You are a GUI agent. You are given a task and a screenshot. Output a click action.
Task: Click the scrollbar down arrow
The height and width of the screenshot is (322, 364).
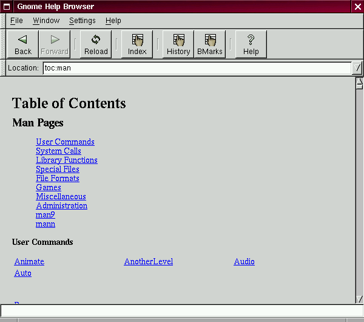coord(359,299)
